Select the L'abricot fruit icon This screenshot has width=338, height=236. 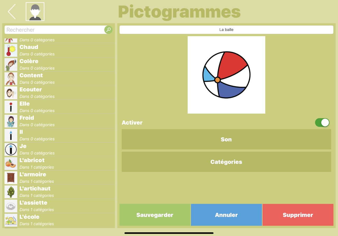point(11,164)
